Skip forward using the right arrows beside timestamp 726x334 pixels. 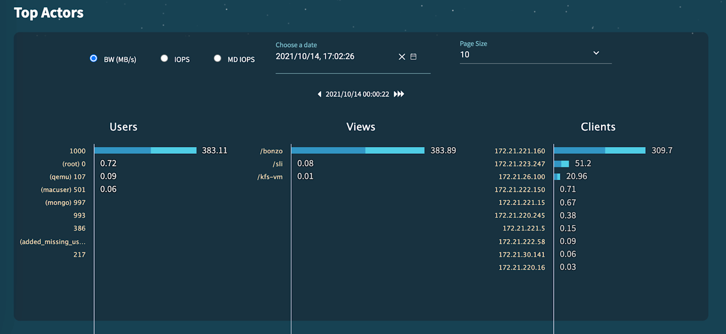399,94
